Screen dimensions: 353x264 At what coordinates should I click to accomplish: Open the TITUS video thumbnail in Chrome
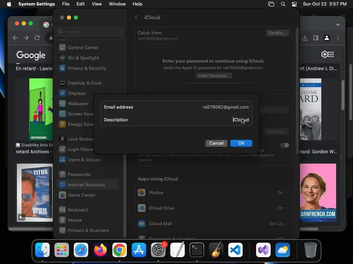pos(35,192)
